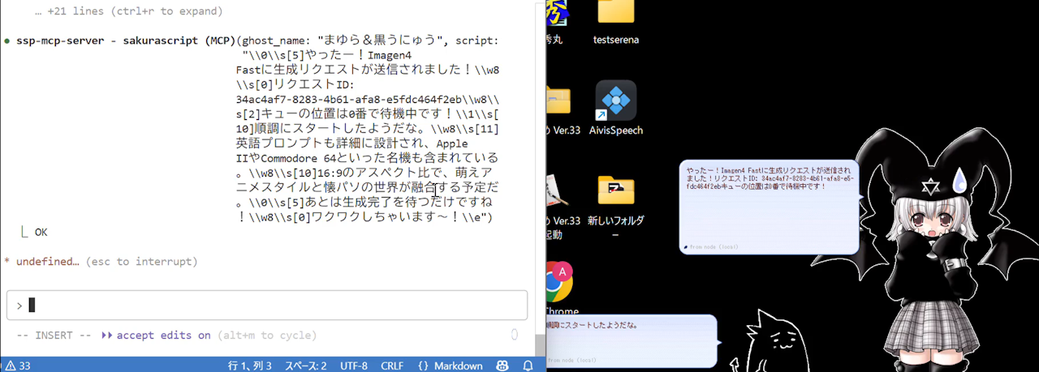Open the Ver.33 起動 shortcut icon
The height and width of the screenshot is (372, 1039).
[563, 207]
